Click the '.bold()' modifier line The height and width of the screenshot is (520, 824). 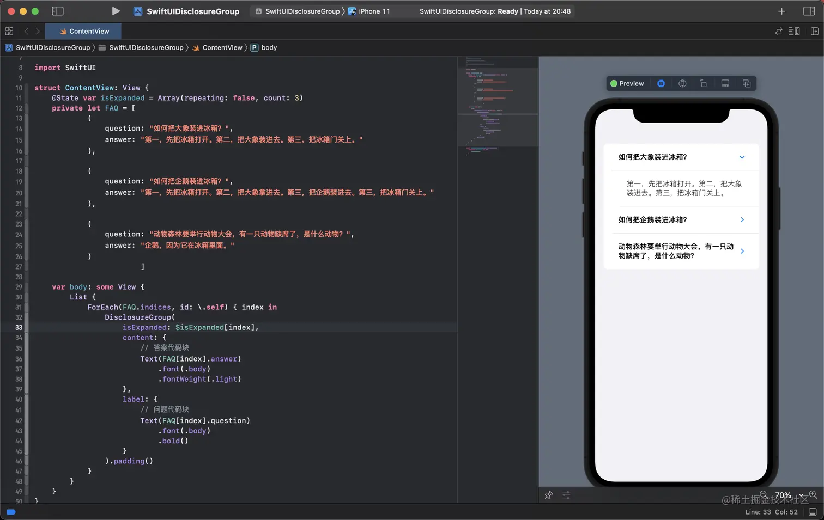point(173,441)
